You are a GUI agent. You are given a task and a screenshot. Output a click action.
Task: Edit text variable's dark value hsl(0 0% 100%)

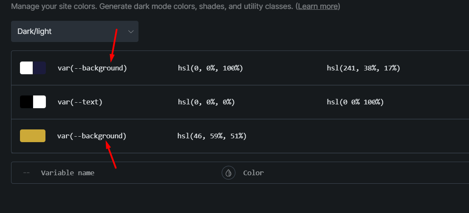(355, 102)
